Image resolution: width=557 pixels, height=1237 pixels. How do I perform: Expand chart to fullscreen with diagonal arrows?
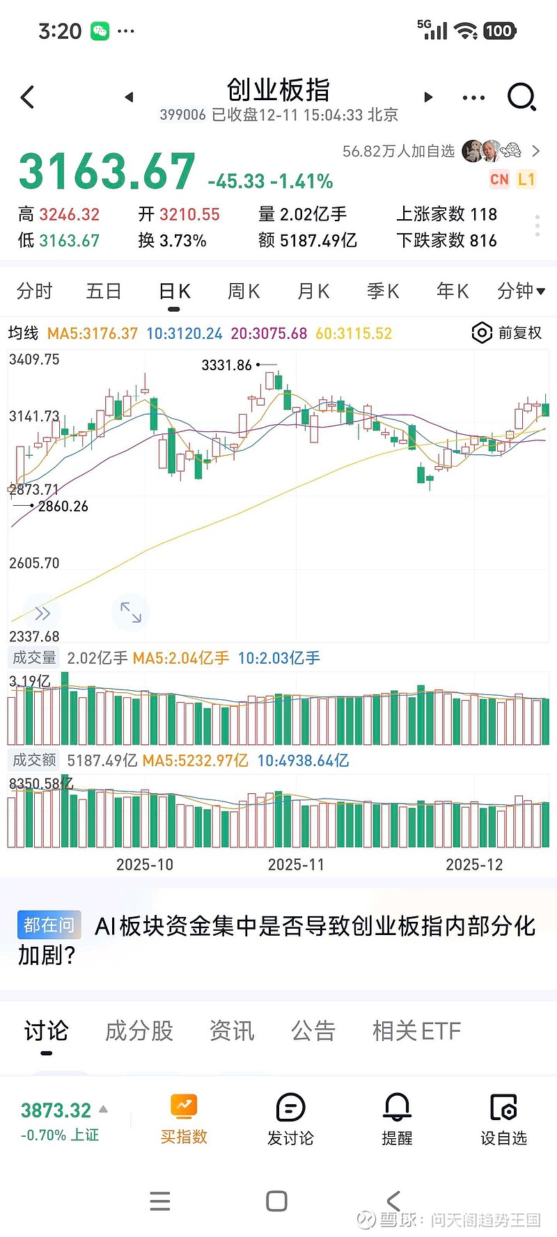(131, 612)
